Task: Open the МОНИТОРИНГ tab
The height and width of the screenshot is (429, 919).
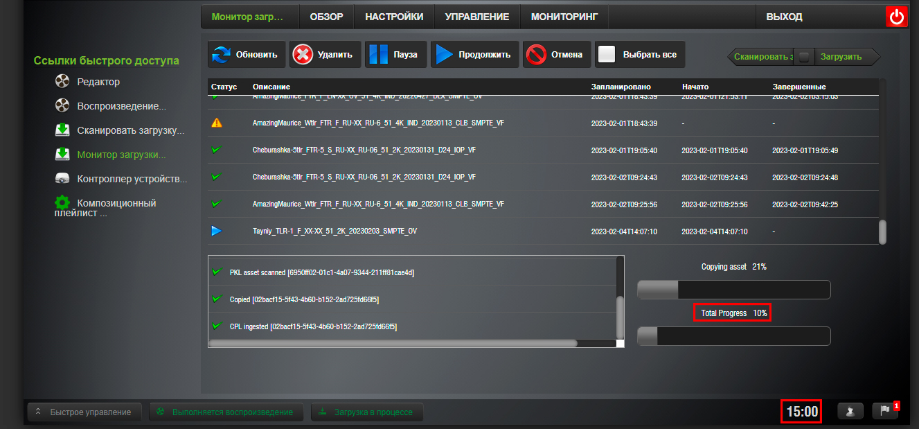Action: 564,17
